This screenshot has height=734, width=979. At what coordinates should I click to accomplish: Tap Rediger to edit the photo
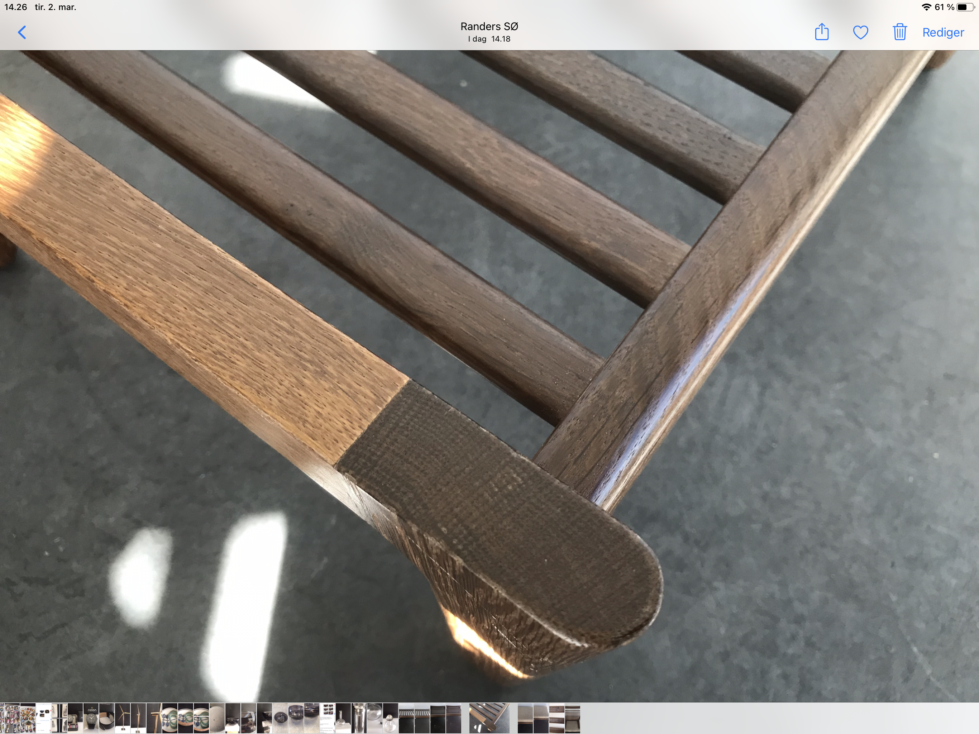[x=943, y=32]
